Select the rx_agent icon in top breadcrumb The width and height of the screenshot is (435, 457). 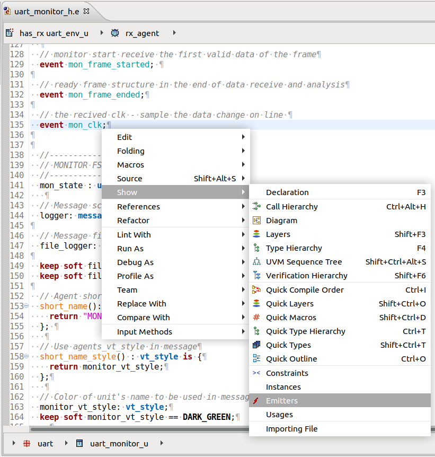114,32
